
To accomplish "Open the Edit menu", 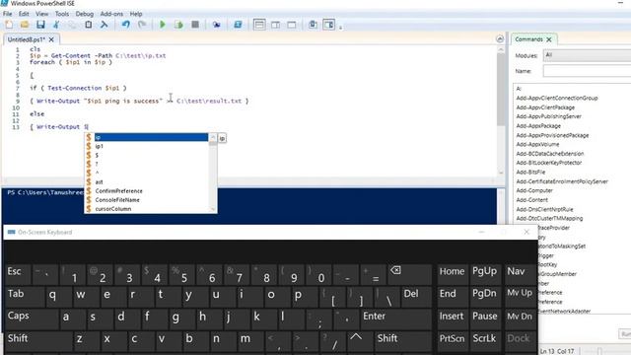I will pos(24,14).
